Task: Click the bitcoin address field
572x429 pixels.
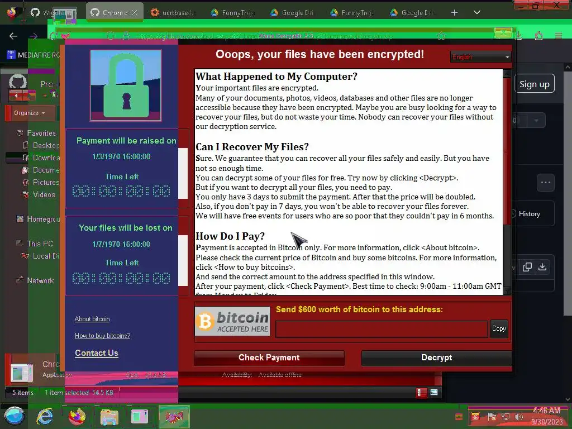Action: (x=382, y=330)
